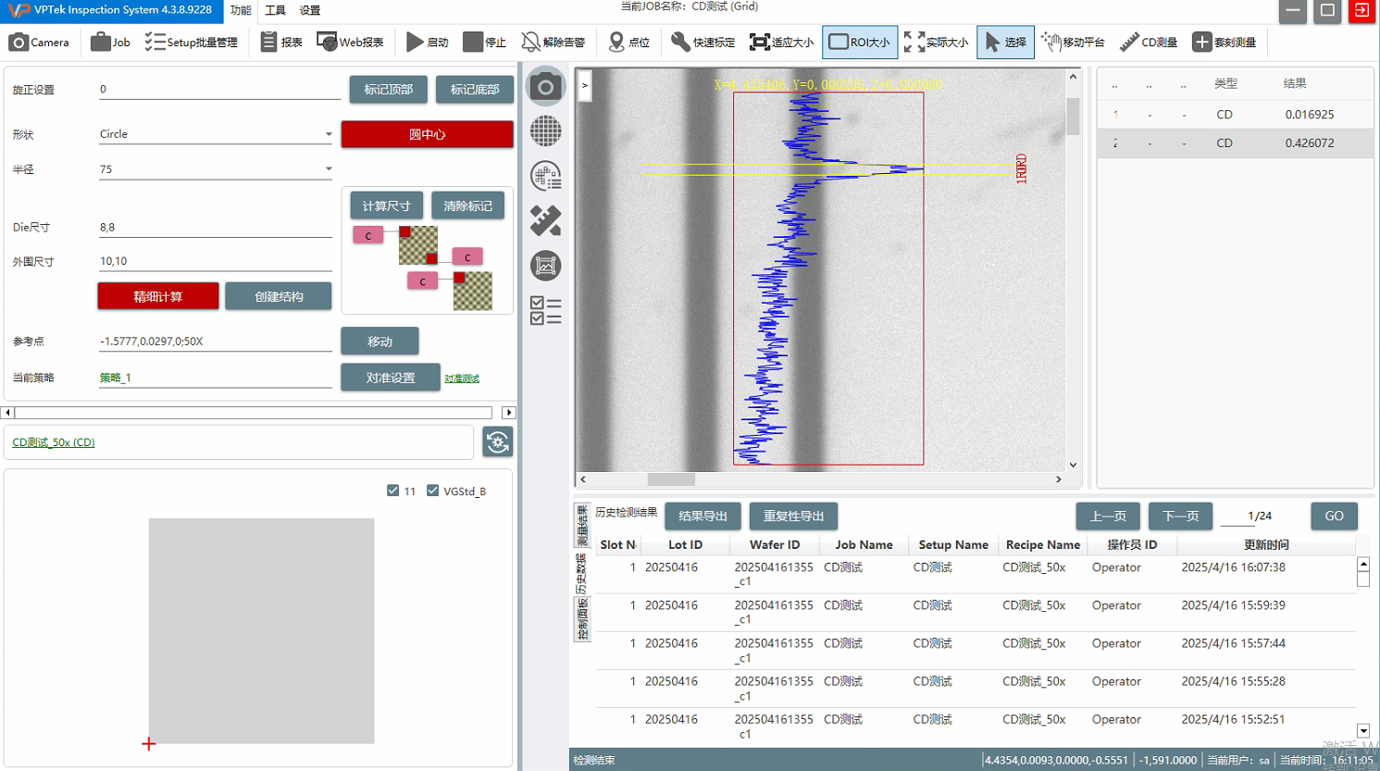The image size is (1380, 771).
Task: Click the left panel horizontal scrollbar right arrow
Action: point(509,413)
